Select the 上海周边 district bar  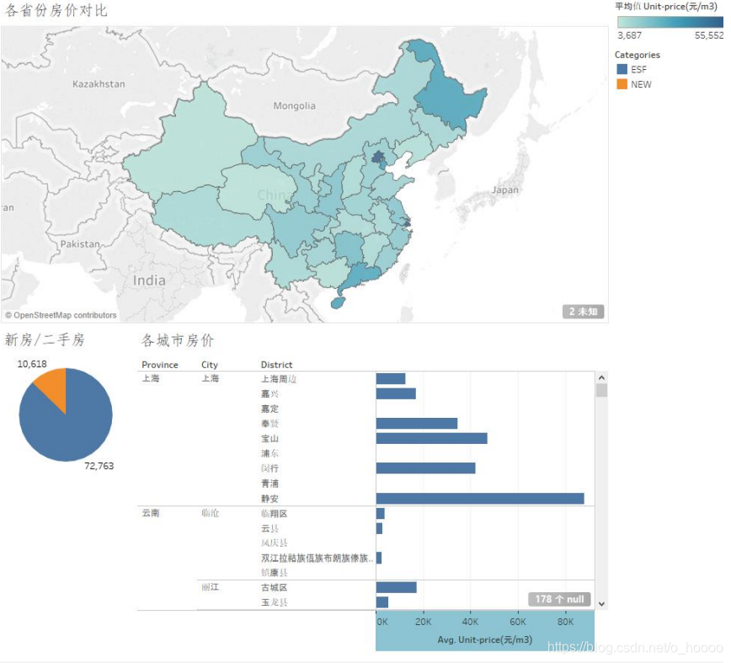pyautogui.click(x=391, y=378)
